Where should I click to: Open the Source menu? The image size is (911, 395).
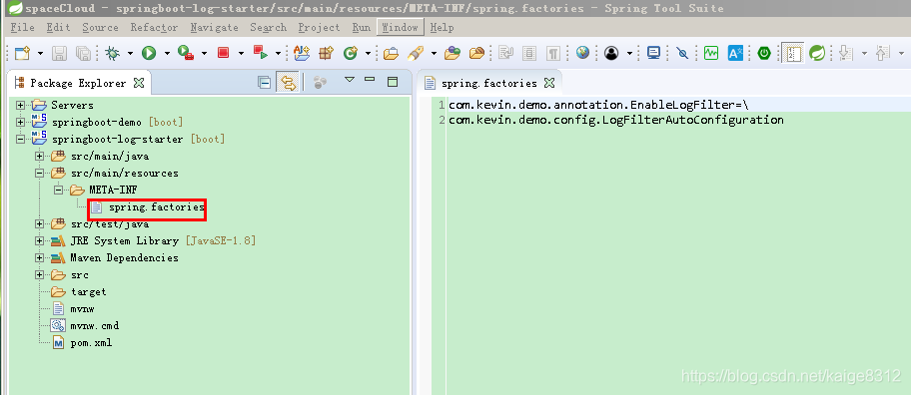pos(100,27)
